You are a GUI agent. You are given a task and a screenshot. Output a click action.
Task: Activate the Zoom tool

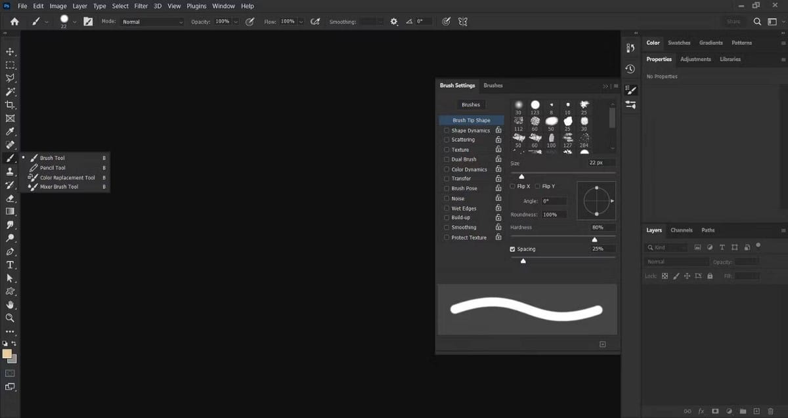[9, 318]
